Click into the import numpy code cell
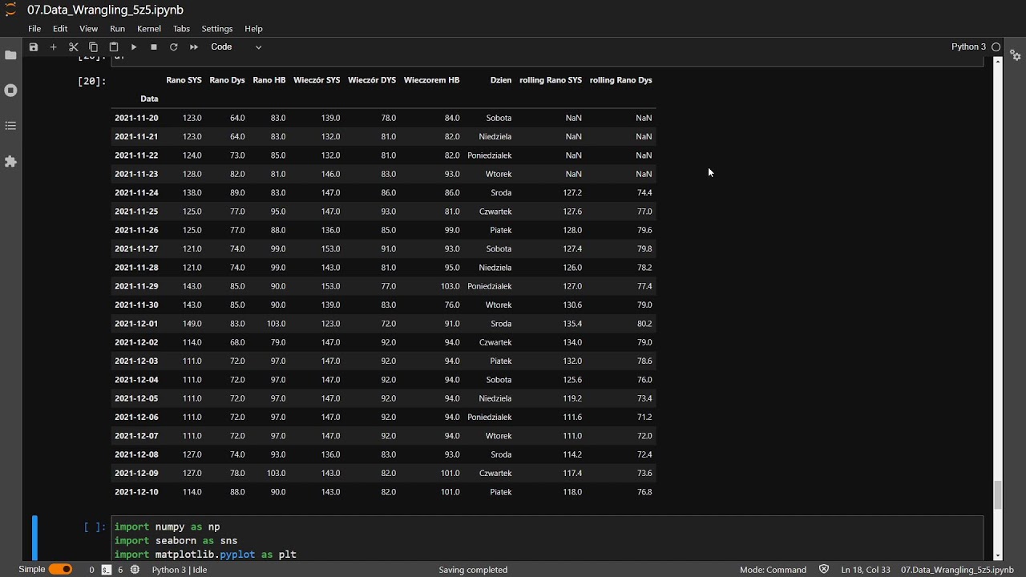 tap(547, 540)
